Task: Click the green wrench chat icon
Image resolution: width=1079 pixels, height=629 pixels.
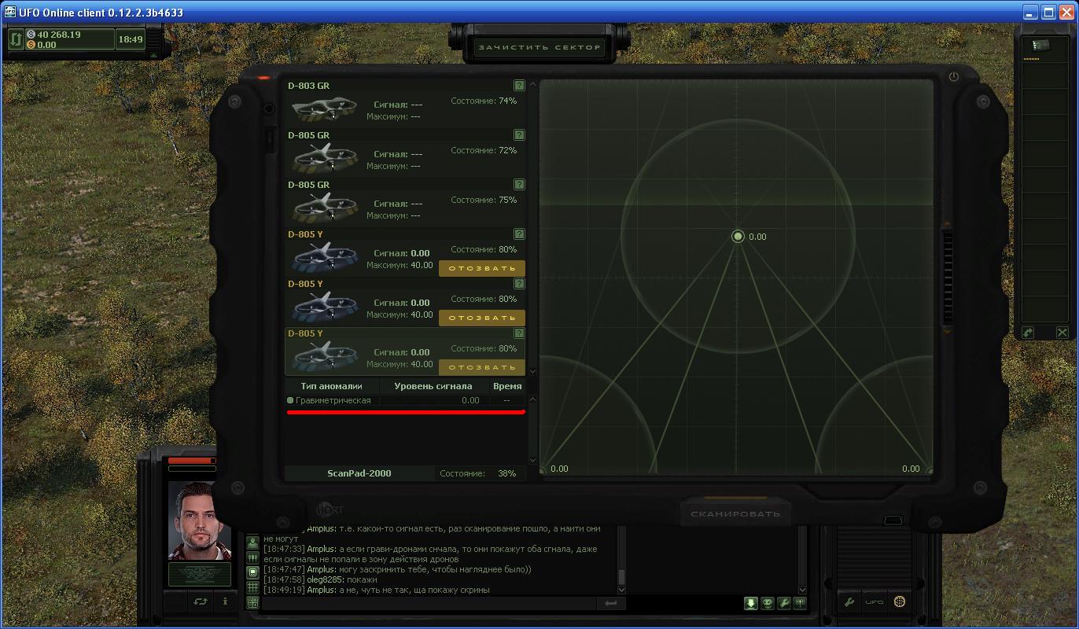Action: coord(784,603)
